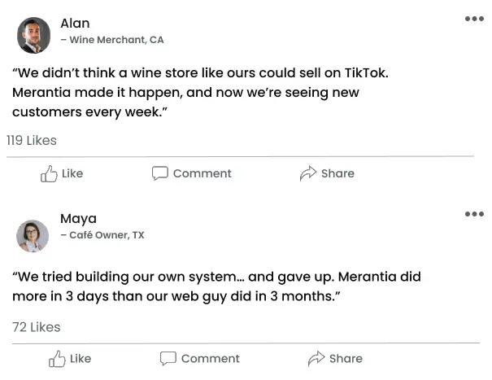This screenshot has width=492, height=380.
Task: Click Maya's profile photo
Action: coord(33,236)
